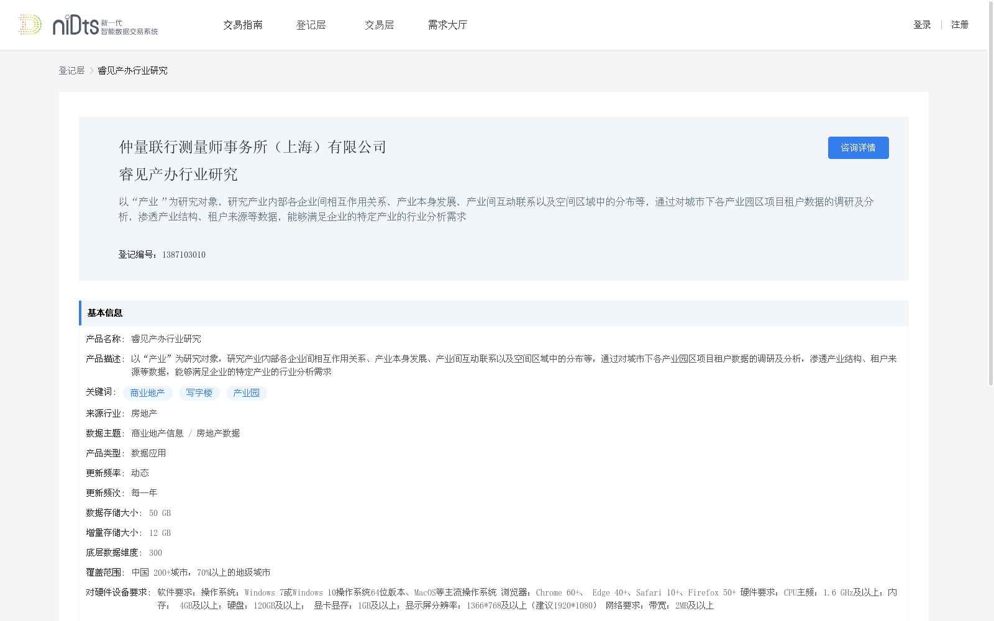This screenshot has height=621, width=994.
Task: Open the 需求大厅 menu item
Action: (448, 25)
